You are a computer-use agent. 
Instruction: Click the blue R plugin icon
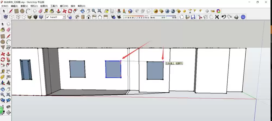point(167,11)
